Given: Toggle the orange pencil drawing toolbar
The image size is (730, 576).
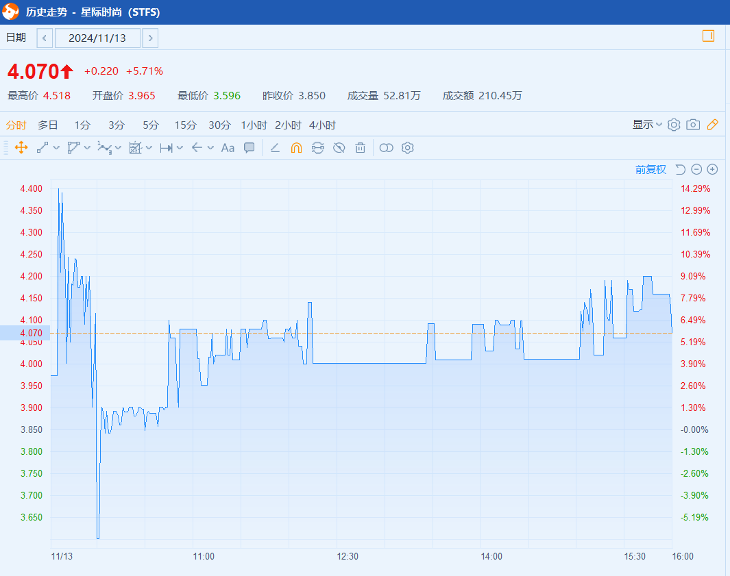Looking at the screenshot, I should (712, 125).
